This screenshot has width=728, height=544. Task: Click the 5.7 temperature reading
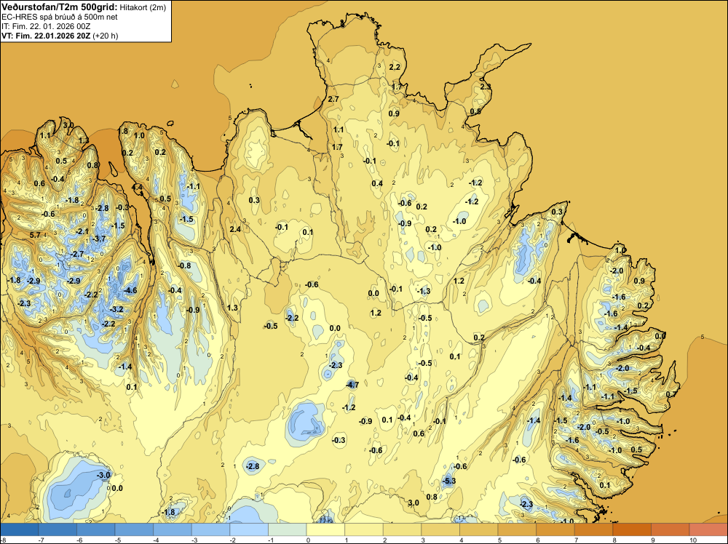click(x=35, y=235)
